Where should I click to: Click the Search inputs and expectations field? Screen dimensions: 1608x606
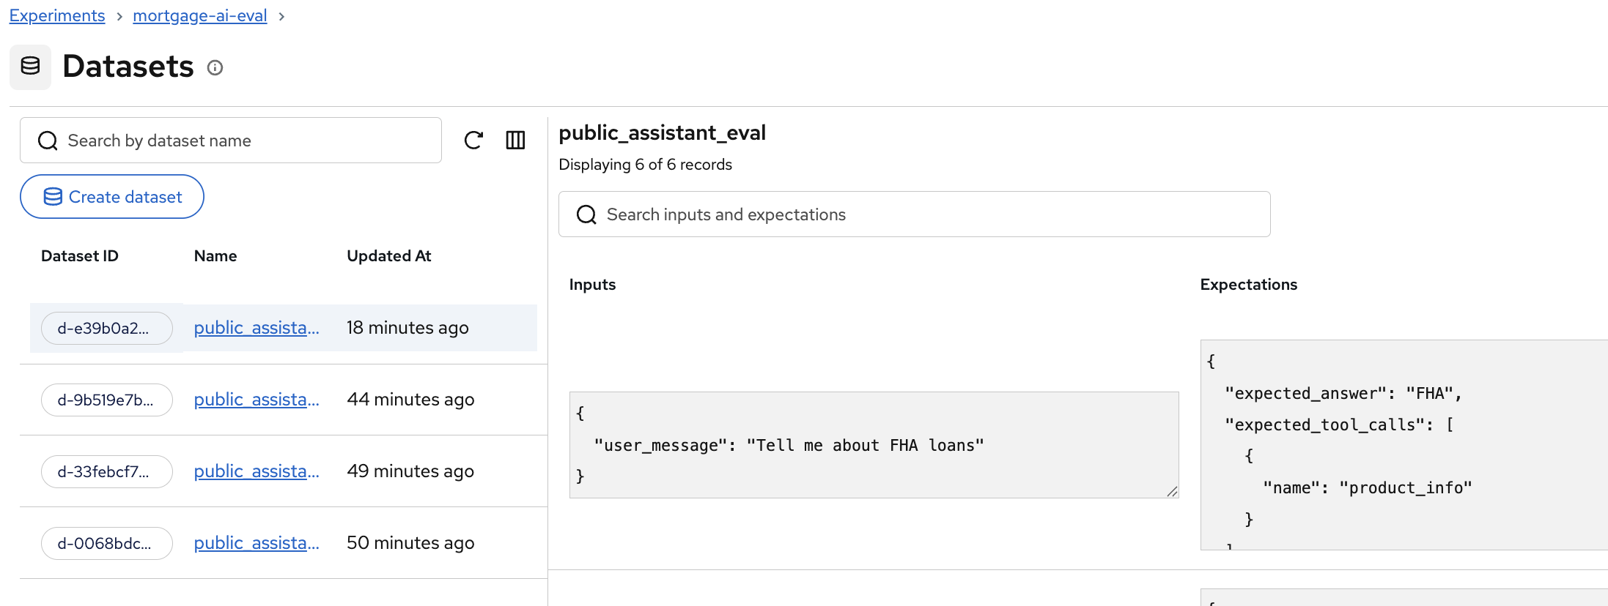click(x=914, y=214)
